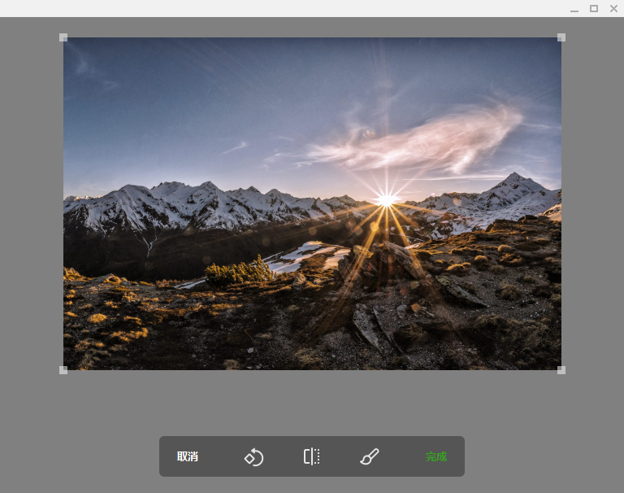Image resolution: width=624 pixels, height=493 pixels.
Task: Click the pink wispy cloud in photo
Action: coord(431,142)
